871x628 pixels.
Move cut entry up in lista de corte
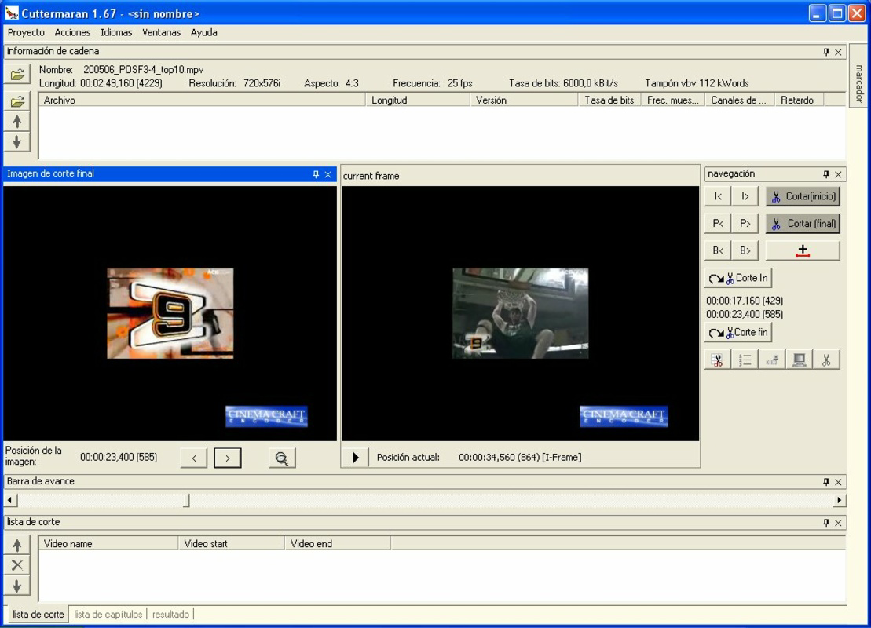[17, 545]
